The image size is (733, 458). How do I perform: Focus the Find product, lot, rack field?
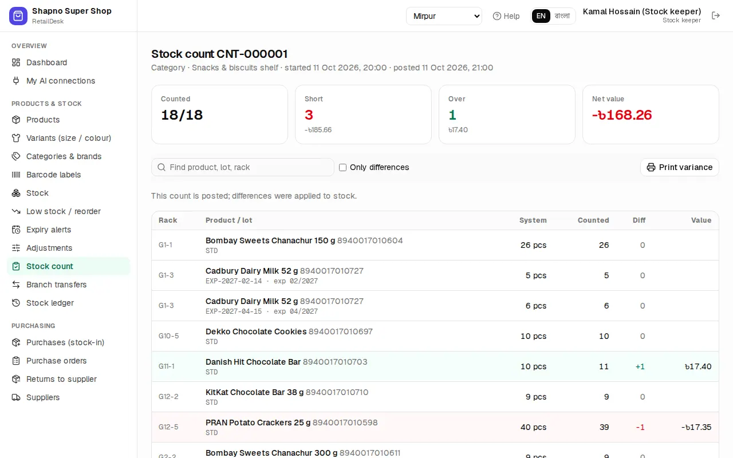point(243,167)
